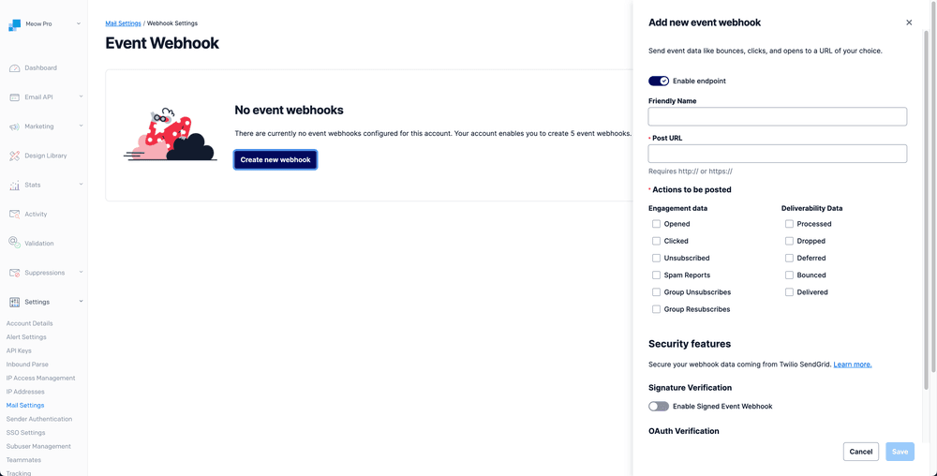The image size is (937, 476).
Task: Check the Opened engagement checkbox
Action: click(x=656, y=224)
